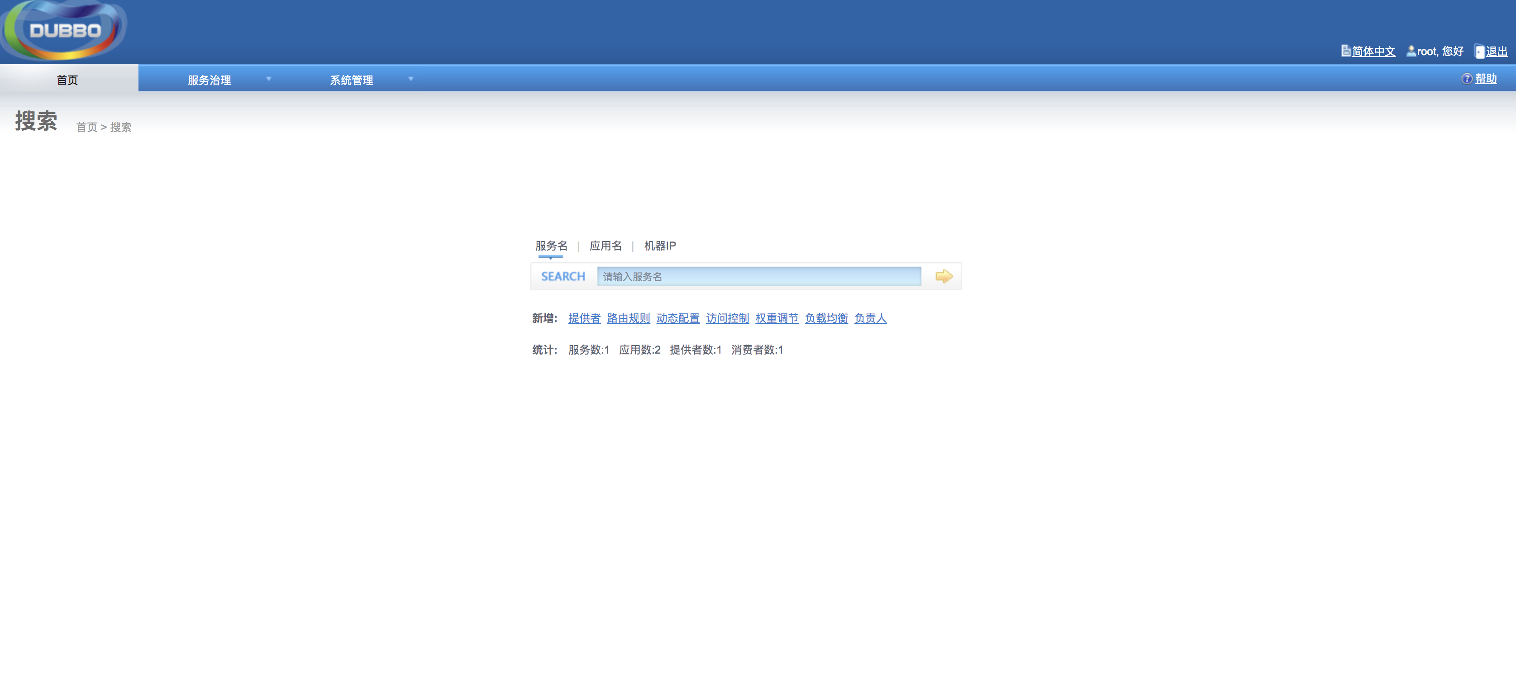
Task: Submit search with the yellow arrow icon
Action: (x=944, y=276)
